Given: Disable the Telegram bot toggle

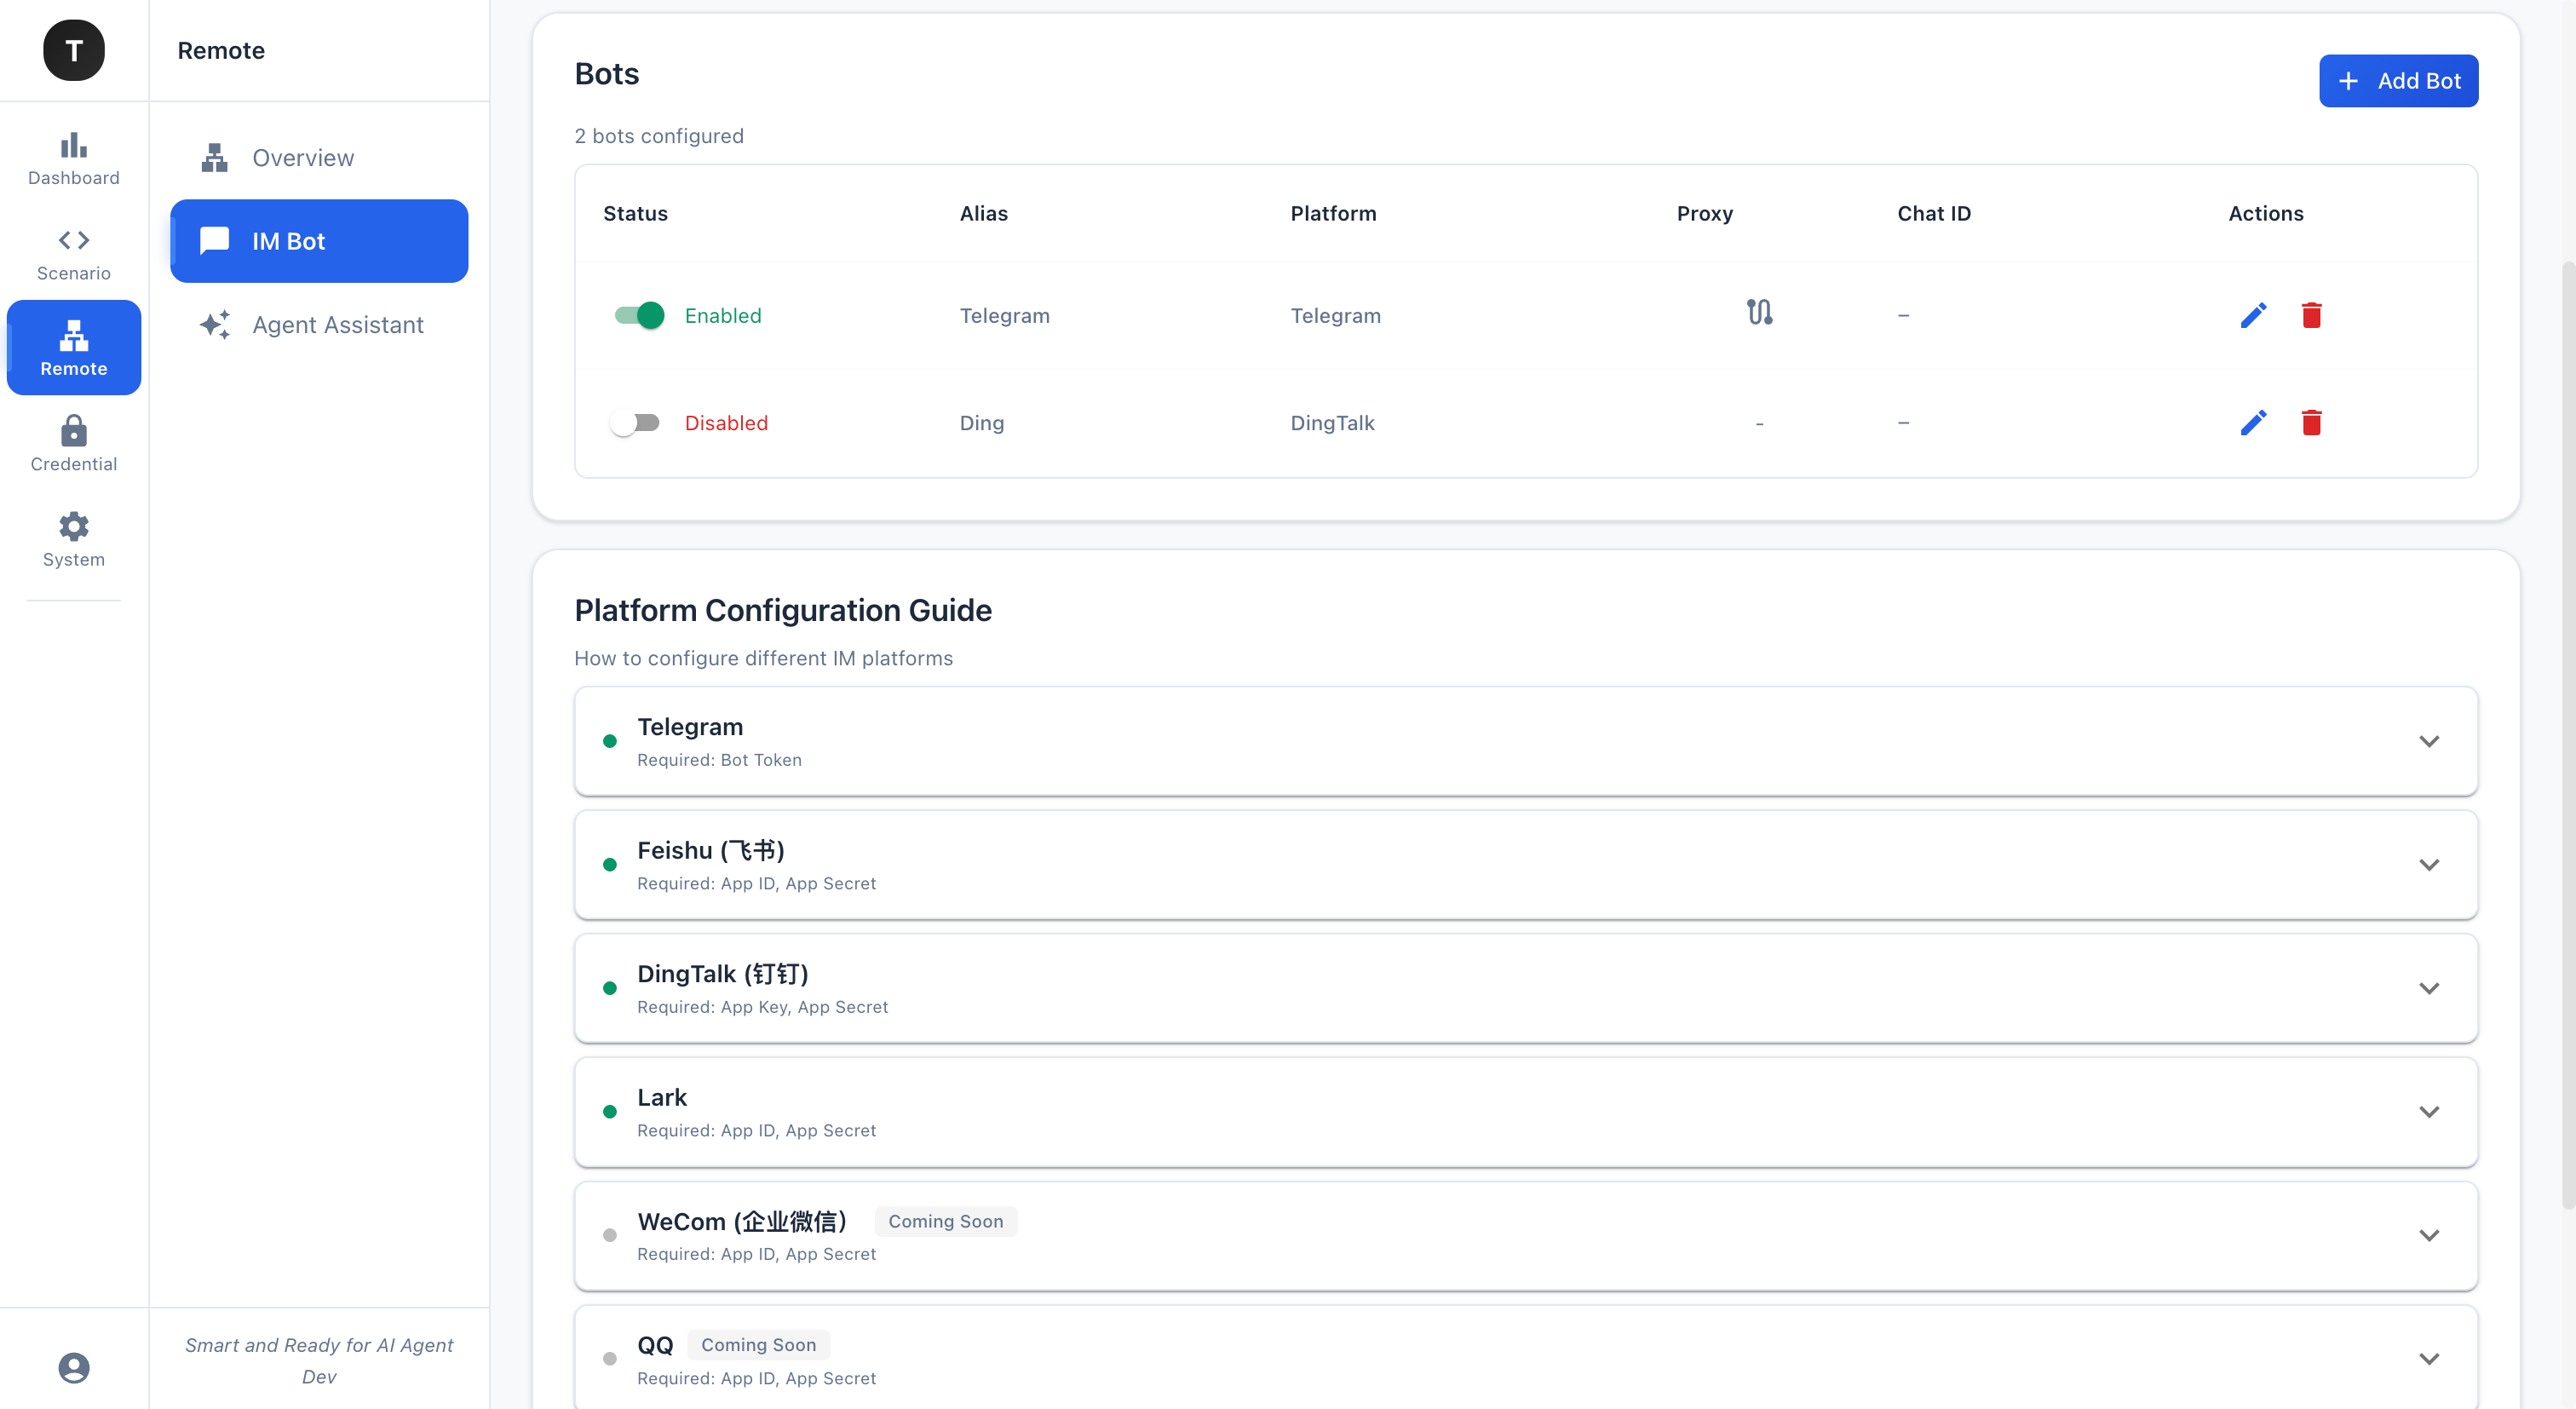Looking at the screenshot, I should click(638, 315).
